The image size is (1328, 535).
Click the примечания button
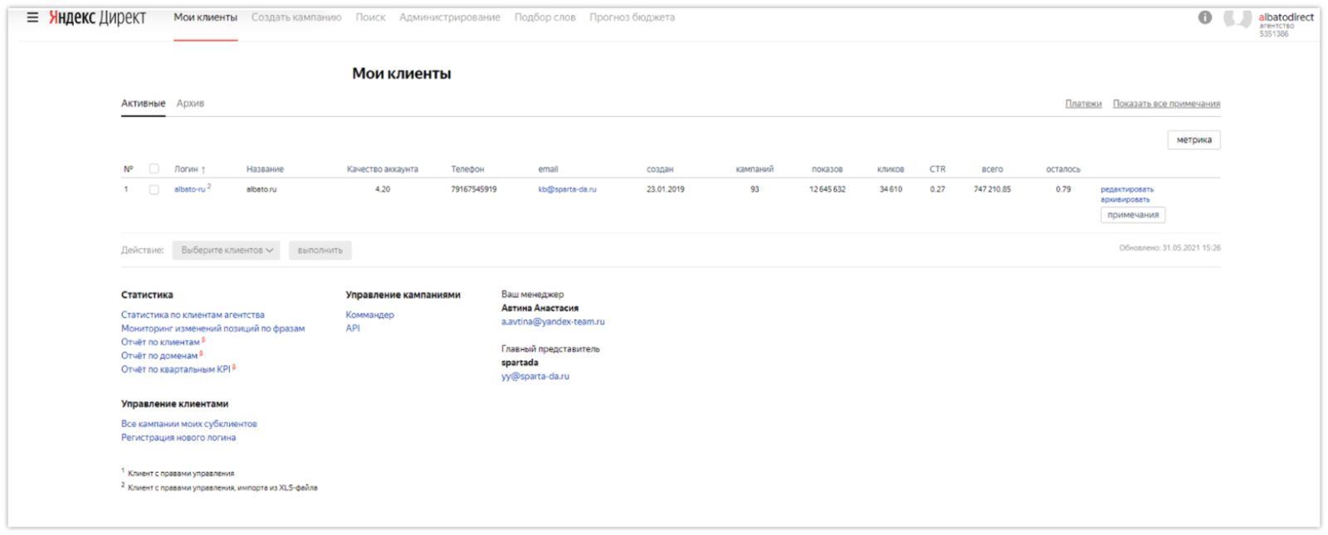coord(1132,215)
